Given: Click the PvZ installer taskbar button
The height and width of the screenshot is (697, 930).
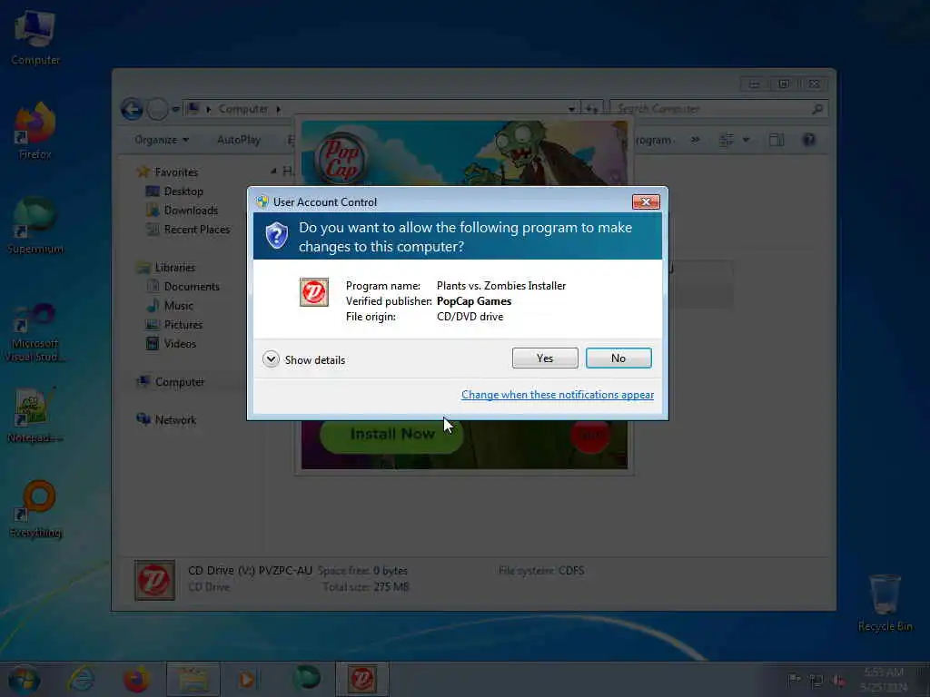Looking at the screenshot, I should pos(362,679).
